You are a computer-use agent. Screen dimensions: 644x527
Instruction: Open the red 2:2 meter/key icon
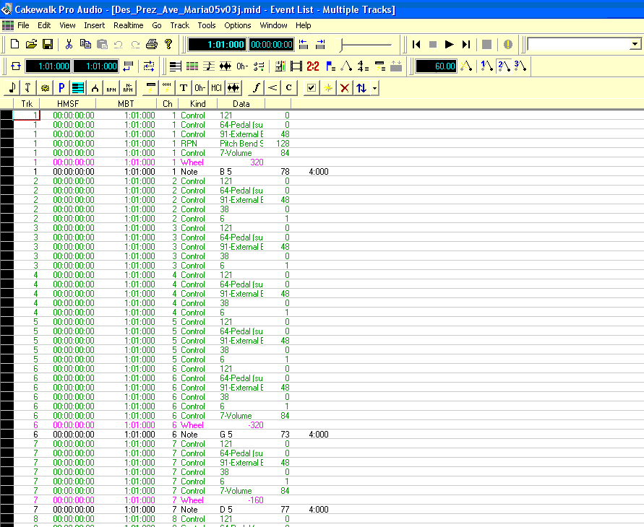[313, 66]
